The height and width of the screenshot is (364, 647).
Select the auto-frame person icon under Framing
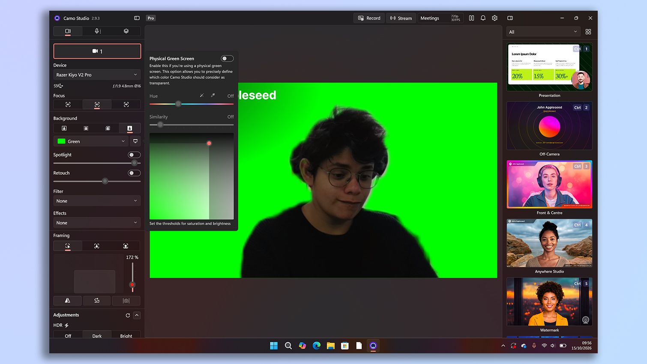pos(97,246)
